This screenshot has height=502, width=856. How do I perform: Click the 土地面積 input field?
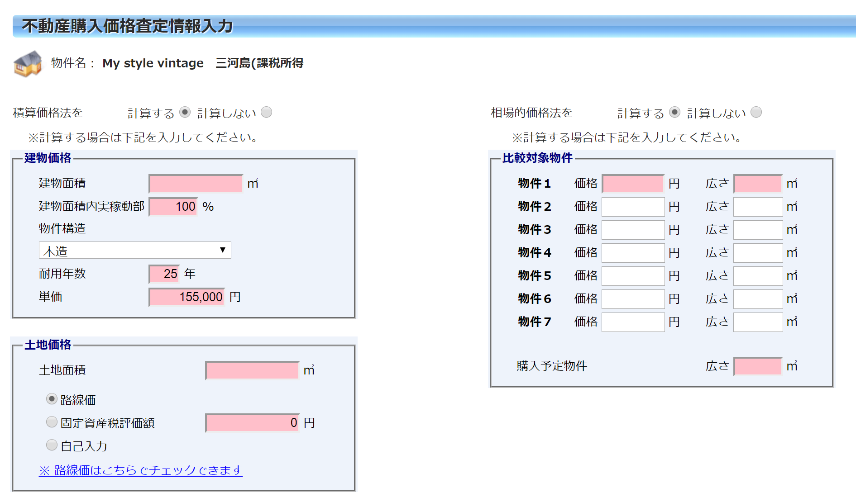pyautogui.click(x=252, y=370)
